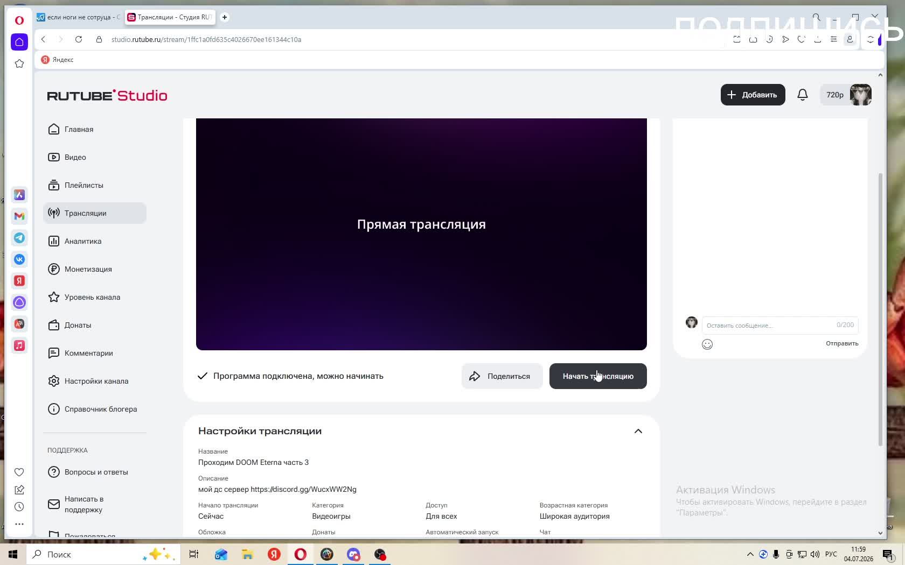The height and width of the screenshot is (565, 905).
Task: Reload the page
Action: tap(79, 39)
